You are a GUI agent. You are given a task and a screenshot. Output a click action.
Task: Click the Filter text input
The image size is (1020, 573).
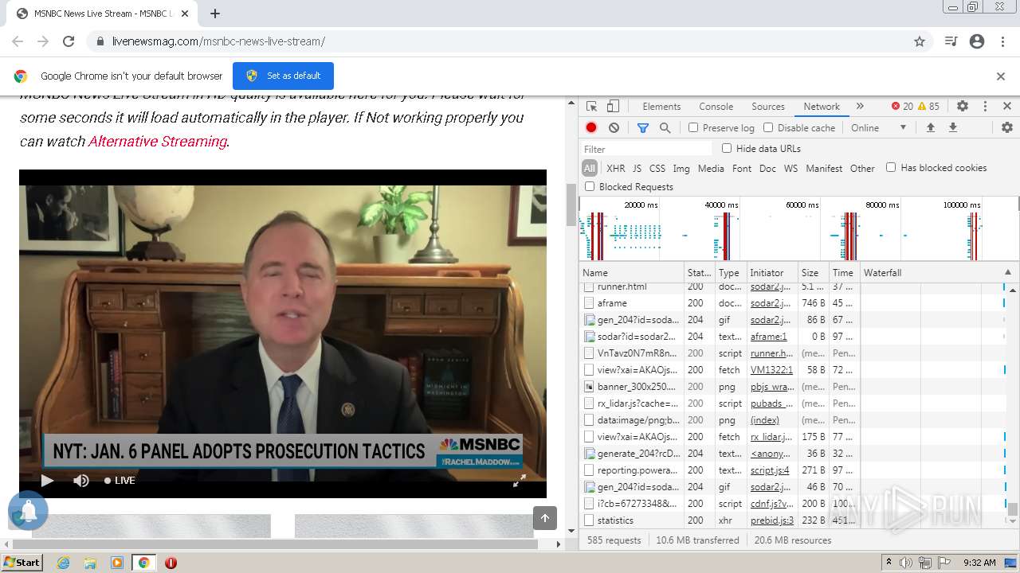(x=646, y=149)
